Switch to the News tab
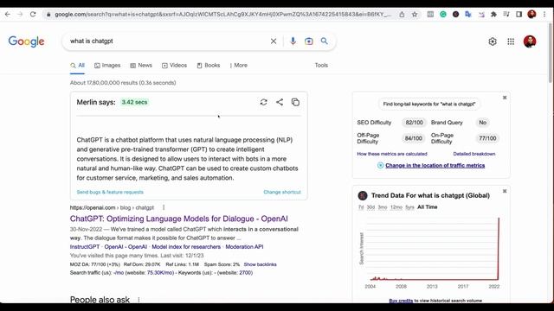Image resolution: width=554 pixels, height=311 pixels. coord(141,66)
